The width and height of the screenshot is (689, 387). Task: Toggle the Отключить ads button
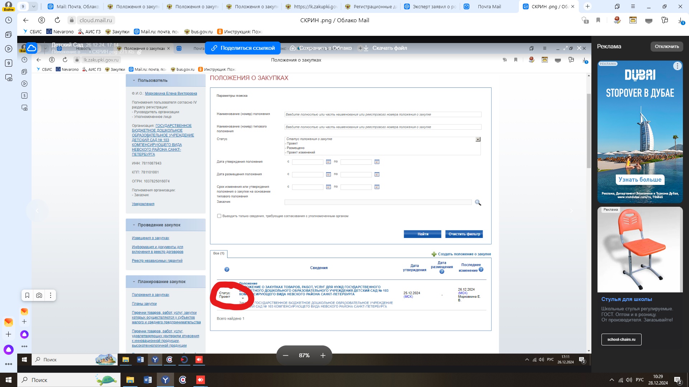coord(667,46)
